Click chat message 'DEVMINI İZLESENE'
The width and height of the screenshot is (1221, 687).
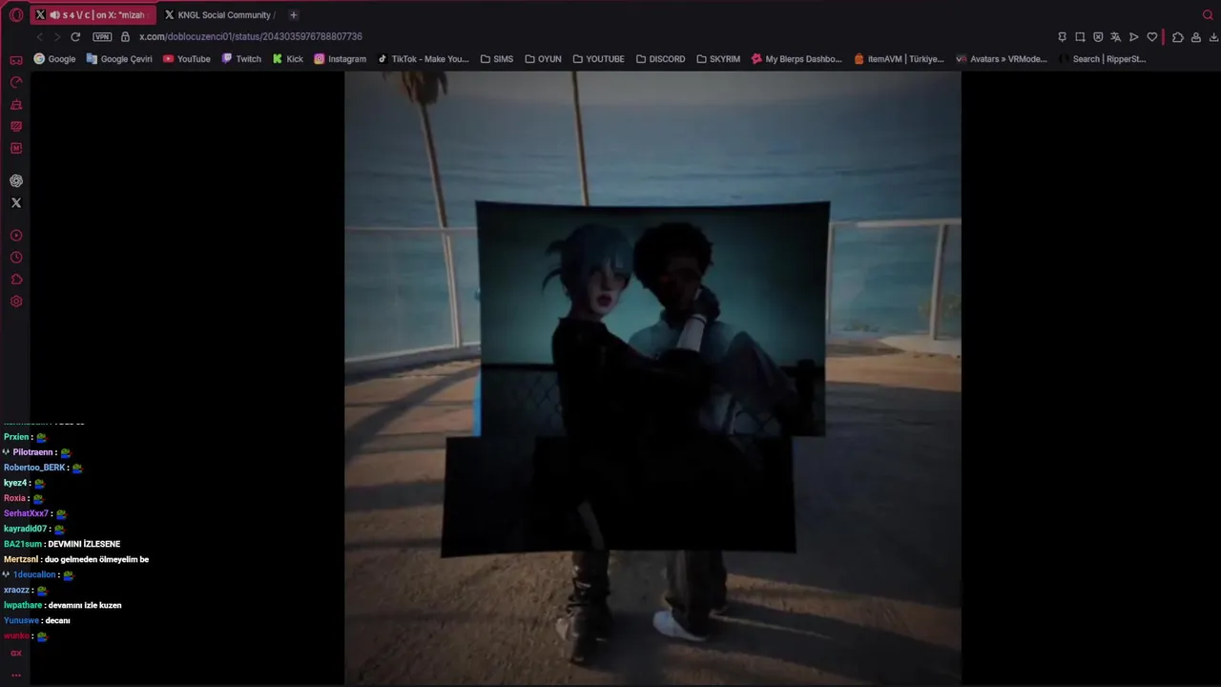click(x=84, y=544)
